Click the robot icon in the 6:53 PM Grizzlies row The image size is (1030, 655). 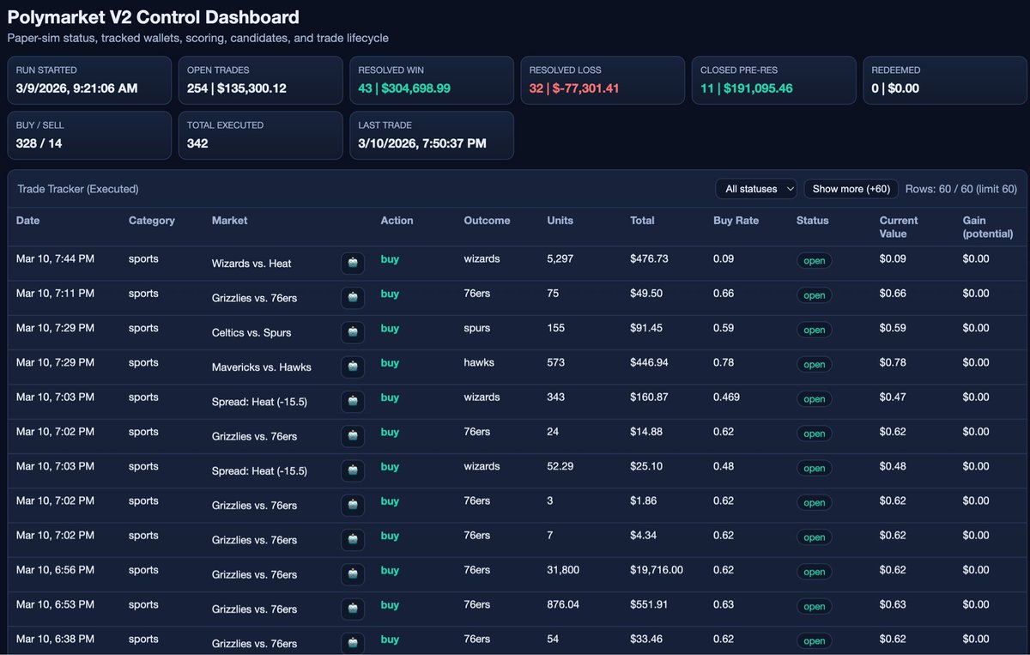353,609
